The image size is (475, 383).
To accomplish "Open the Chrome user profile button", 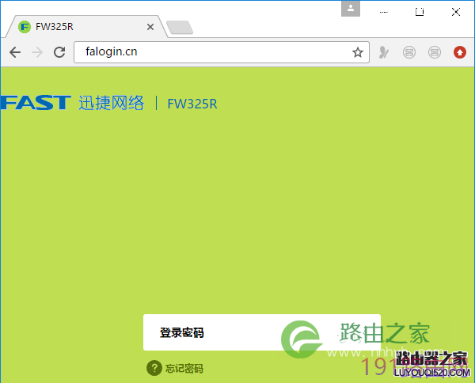I will (351, 9).
